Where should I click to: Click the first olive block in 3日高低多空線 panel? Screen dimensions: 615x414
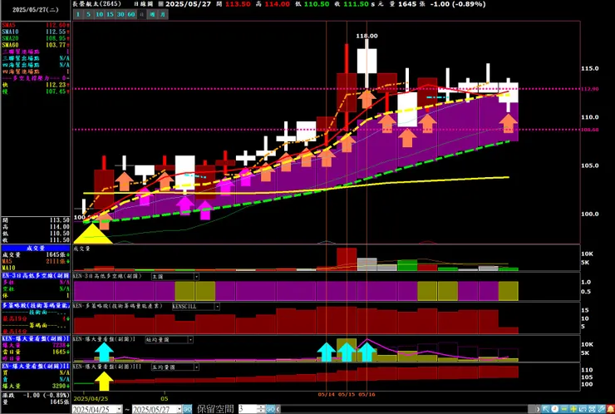184,291
